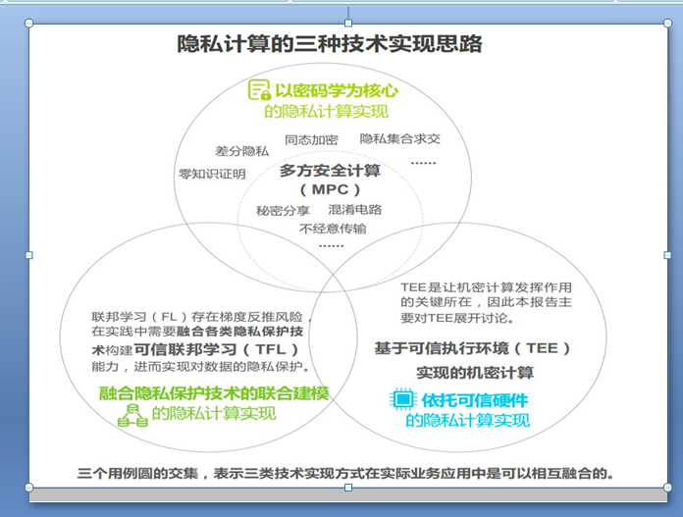The width and height of the screenshot is (683, 517).
Task: Click the top-center resize handle of the picture
Action: pos(347,22)
